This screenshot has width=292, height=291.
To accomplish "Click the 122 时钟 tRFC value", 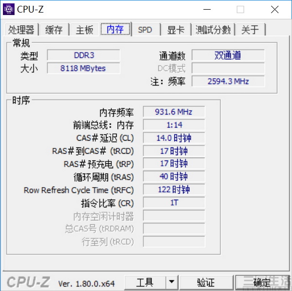I will click(x=174, y=189).
